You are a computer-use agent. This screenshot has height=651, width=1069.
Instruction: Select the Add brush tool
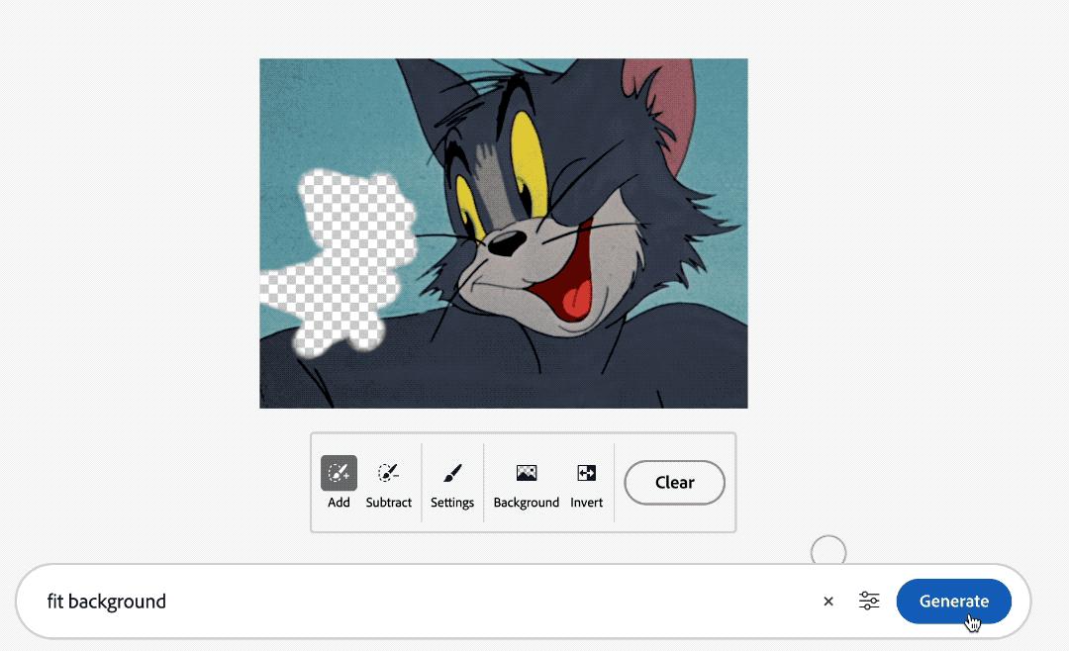tap(339, 483)
